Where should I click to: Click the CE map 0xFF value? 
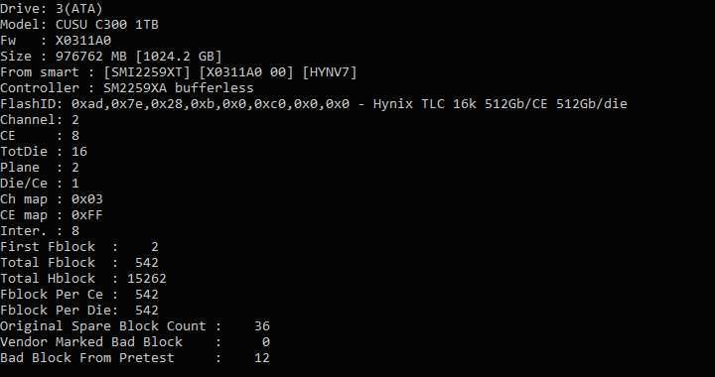87,215
